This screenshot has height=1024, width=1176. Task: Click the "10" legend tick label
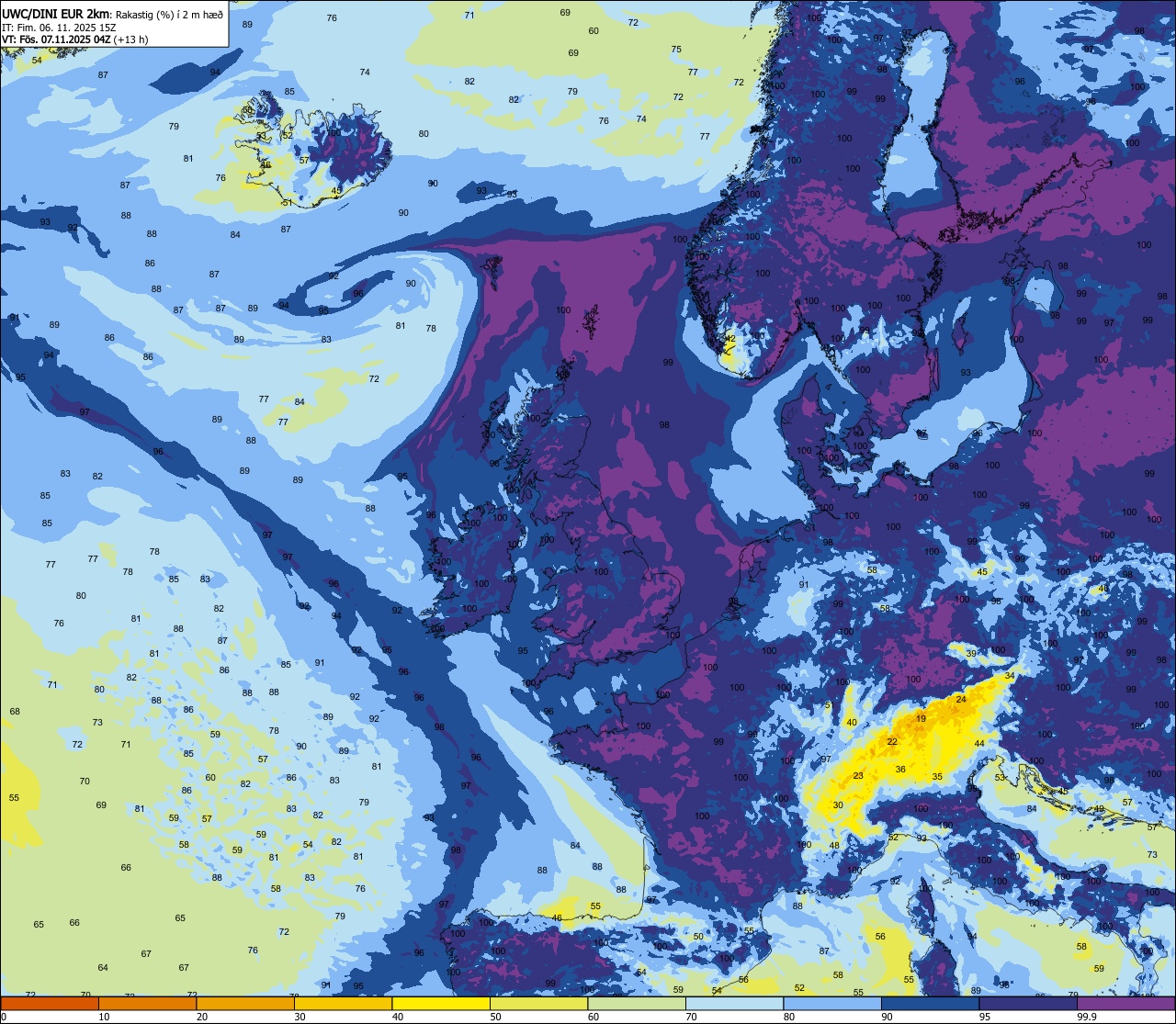pyautogui.click(x=104, y=1017)
